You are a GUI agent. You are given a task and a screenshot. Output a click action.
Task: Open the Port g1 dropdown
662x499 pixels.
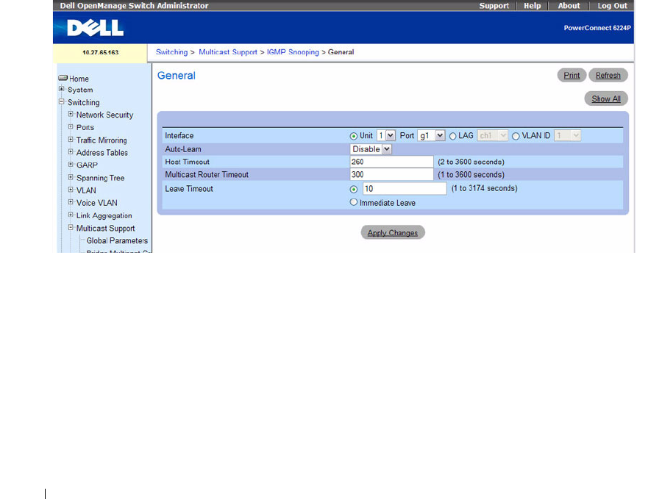pyautogui.click(x=431, y=135)
